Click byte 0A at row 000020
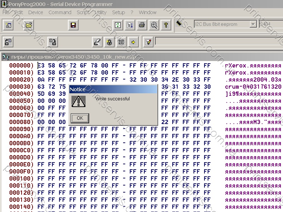The image size is (283, 212). pos(41,79)
